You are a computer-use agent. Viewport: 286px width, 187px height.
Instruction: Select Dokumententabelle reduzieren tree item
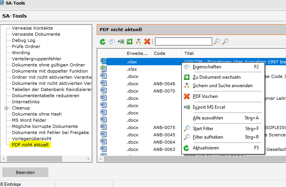tap(46, 96)
